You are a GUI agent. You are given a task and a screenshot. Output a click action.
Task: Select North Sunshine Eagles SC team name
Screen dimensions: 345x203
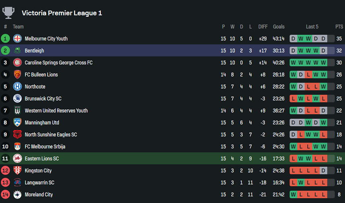[x=51, y=135]
